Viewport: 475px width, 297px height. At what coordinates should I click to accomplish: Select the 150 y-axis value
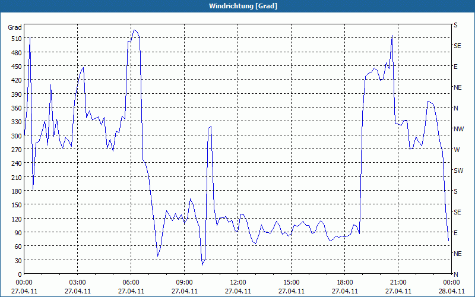tap(17, 205)
